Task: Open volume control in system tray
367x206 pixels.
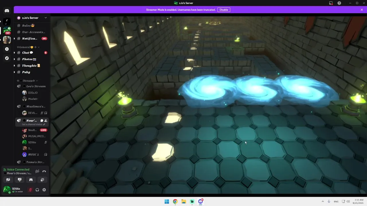Action: click(x=348, y=201)
